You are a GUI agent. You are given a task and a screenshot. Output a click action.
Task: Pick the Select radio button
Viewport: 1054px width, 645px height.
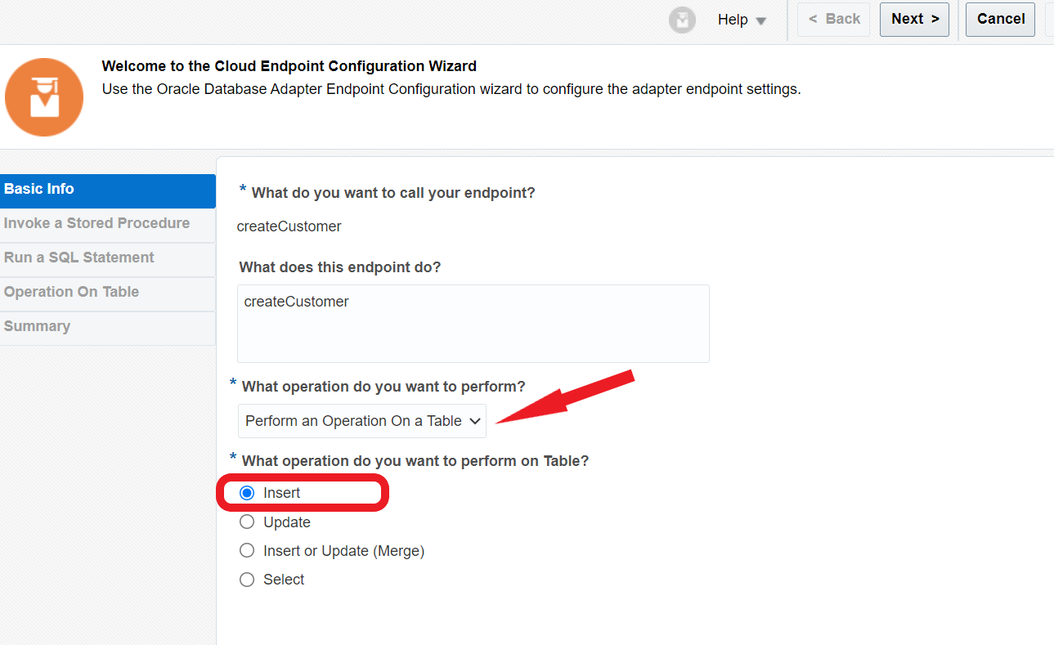tap(247, 580)
